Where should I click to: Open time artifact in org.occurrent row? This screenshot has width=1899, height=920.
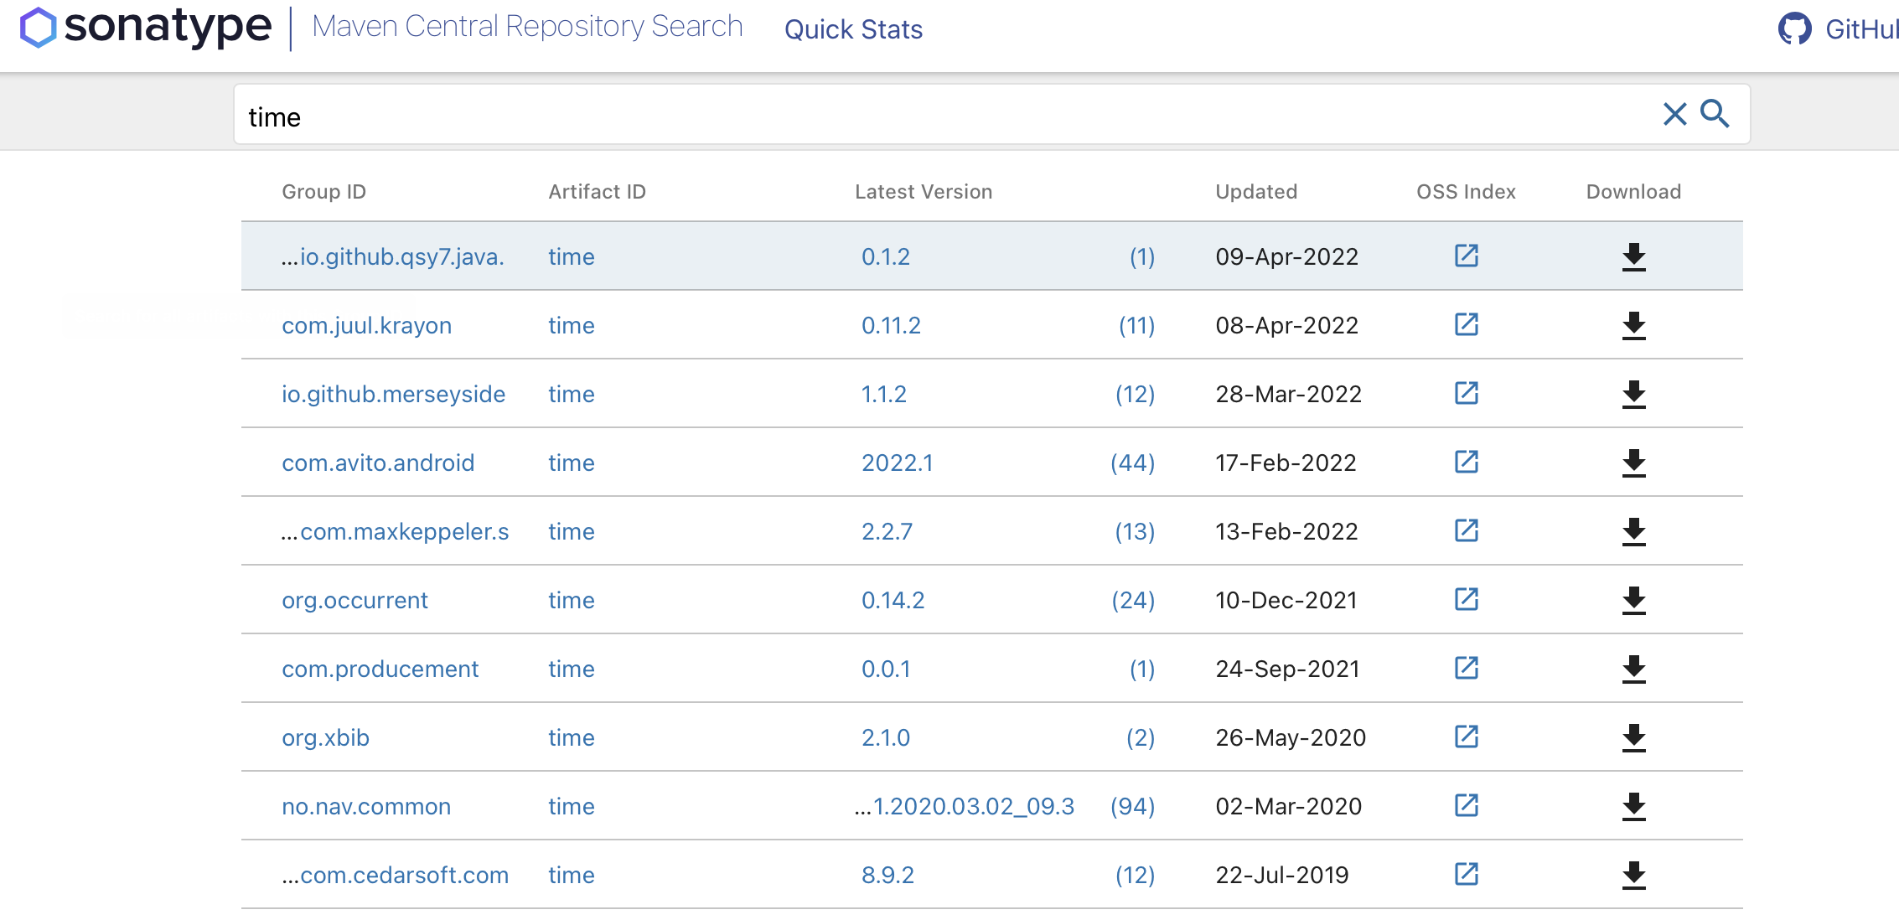pos(572,600)
